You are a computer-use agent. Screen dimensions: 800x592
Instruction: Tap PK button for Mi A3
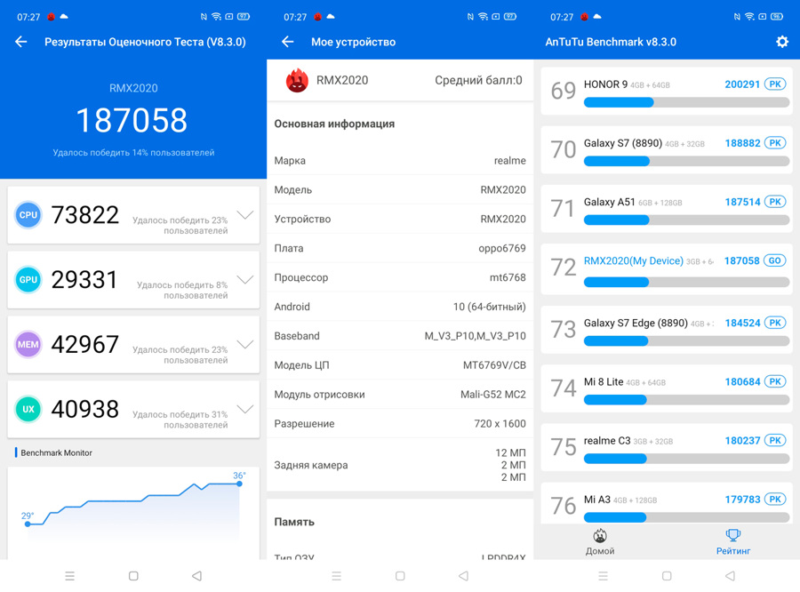[775, 500]
